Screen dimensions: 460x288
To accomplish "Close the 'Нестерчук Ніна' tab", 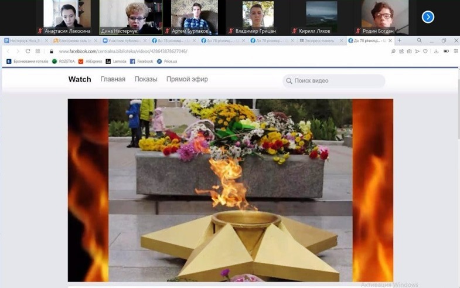I will tap(46, 41).
